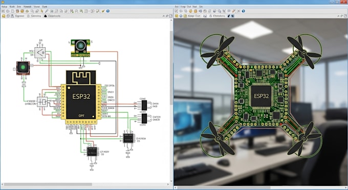Select the camera module in the schematic
348x190 pixels.
pos(80,48)
